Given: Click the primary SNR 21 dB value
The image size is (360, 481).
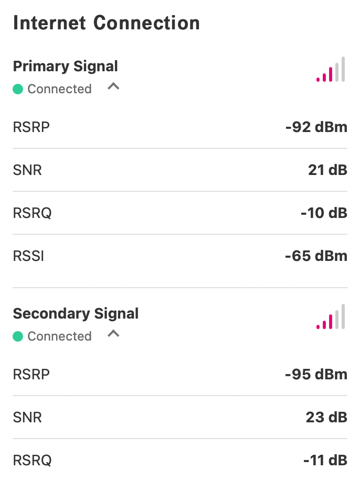Looking at the screenshot, I should 328,170.
